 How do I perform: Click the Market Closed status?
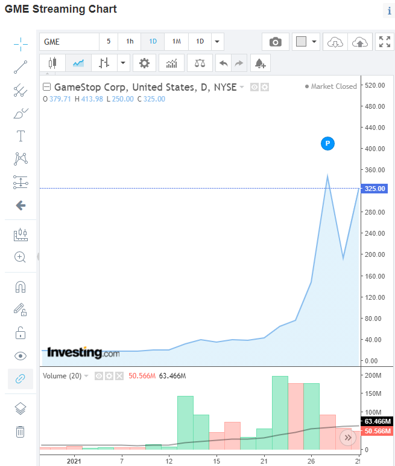point(331,86)
